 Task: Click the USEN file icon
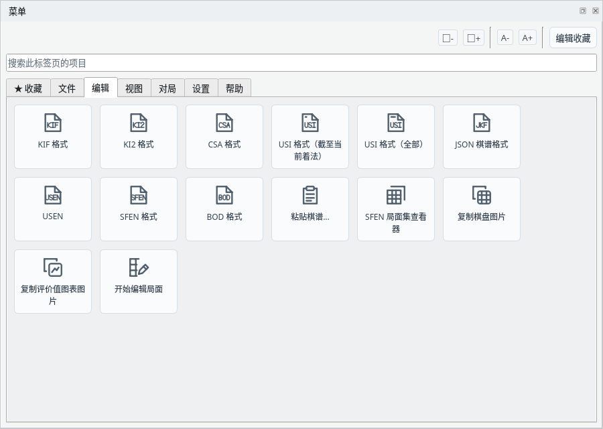pos(53,195)
